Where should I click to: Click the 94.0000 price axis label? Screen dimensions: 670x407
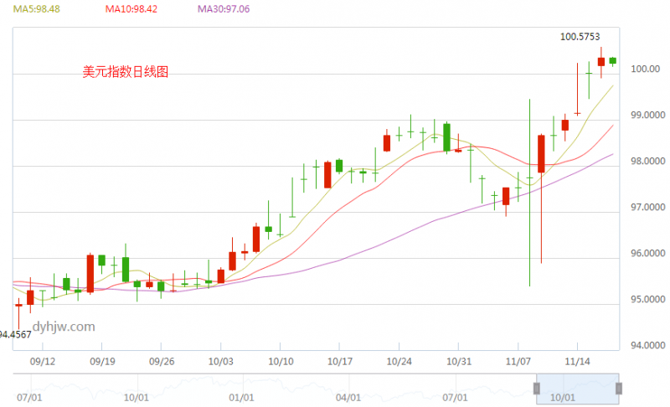tap(647, 345)
